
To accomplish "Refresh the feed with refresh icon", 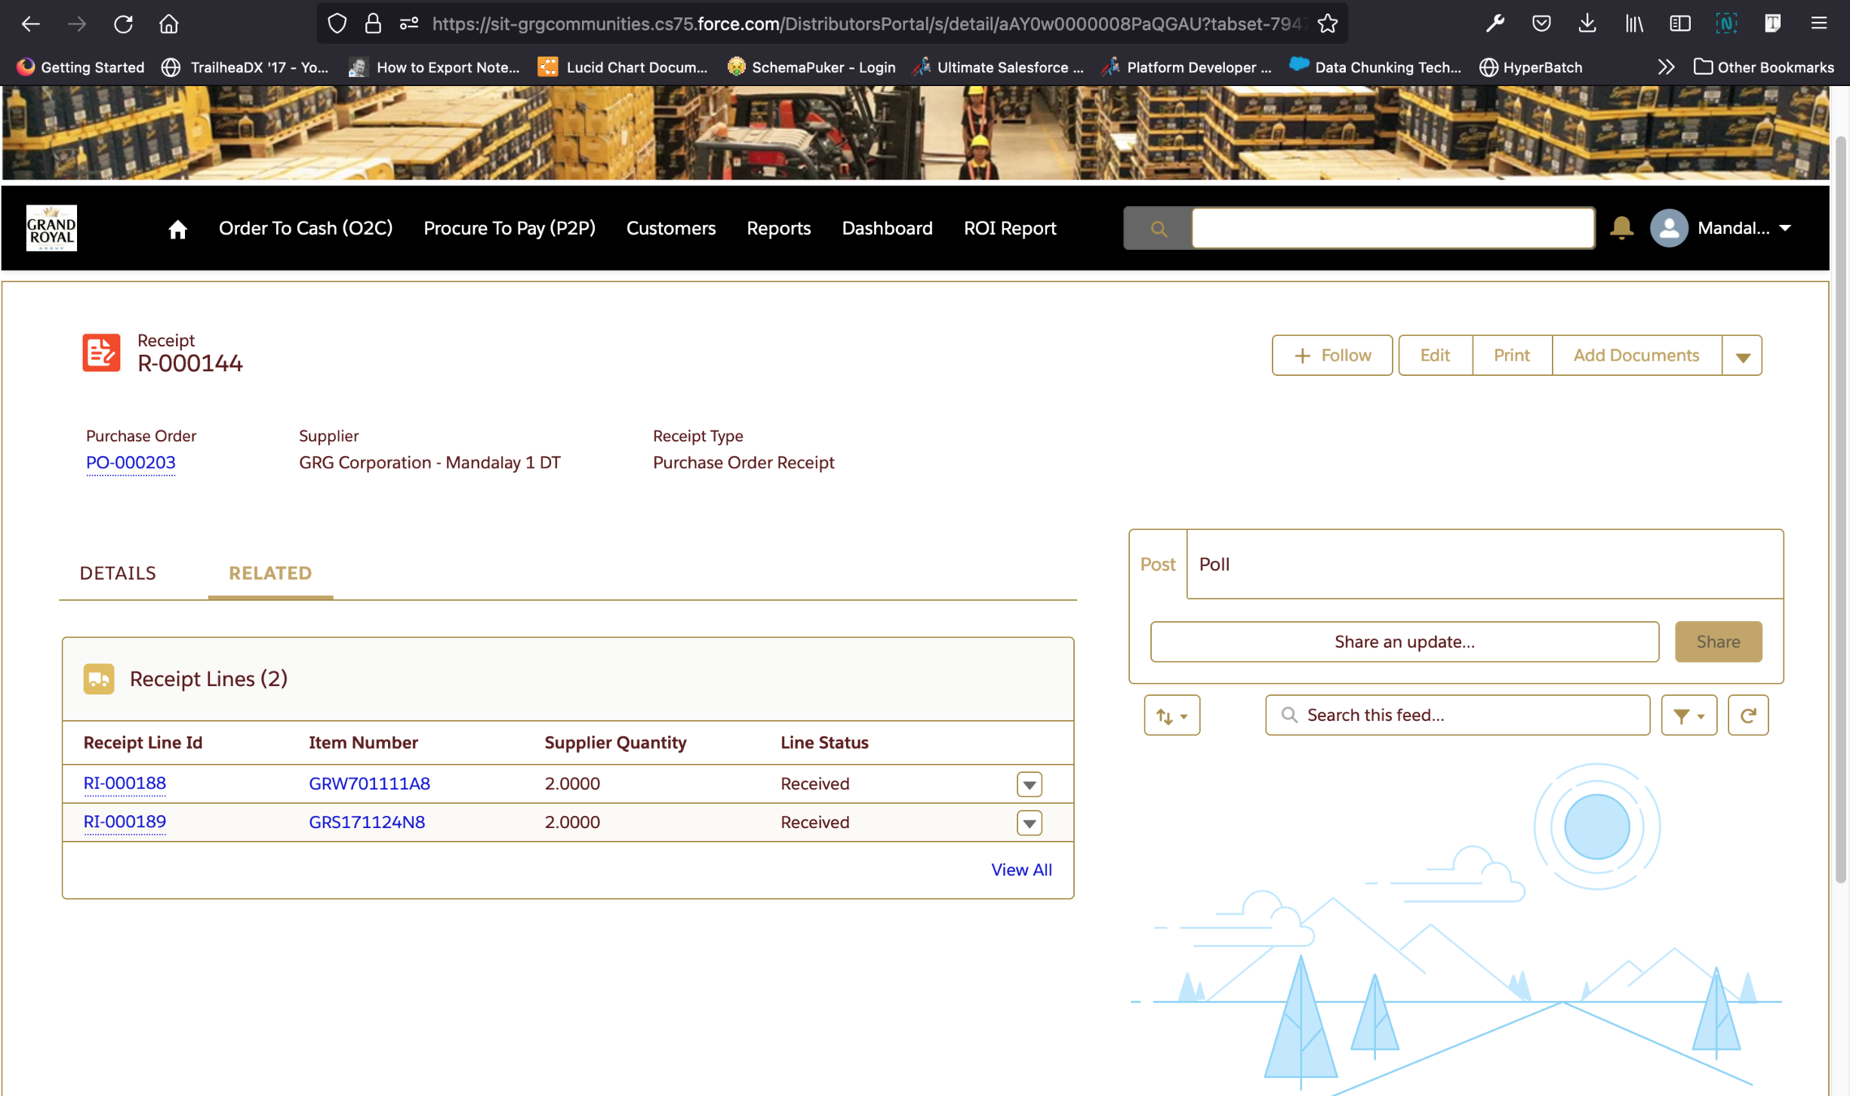I will click(1748, 715).
